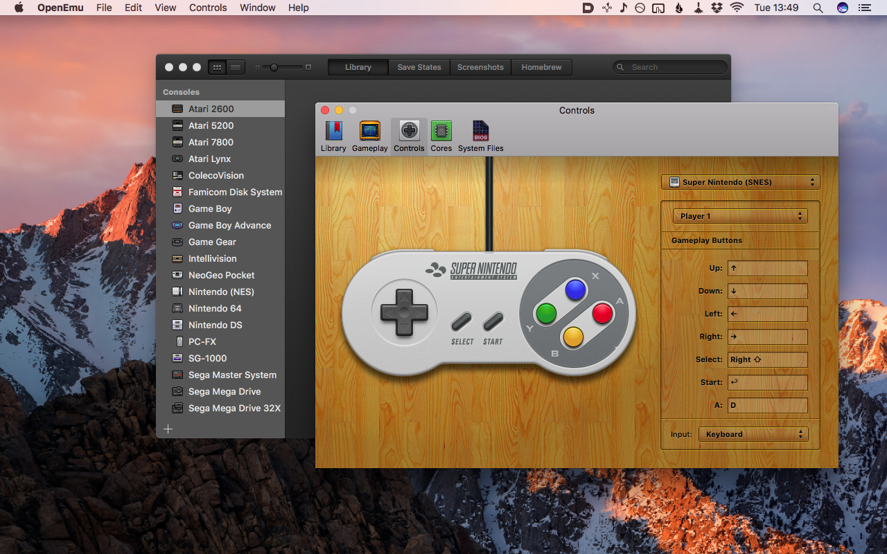This screenshot has height=554, width=887.
Task: Open Notification Center from menu bar
Action: pos(864,8)
